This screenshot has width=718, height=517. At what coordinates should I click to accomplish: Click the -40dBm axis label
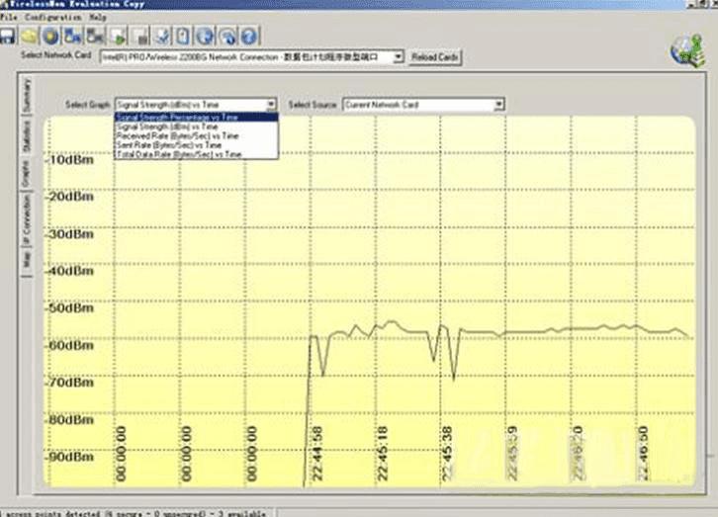[x=69, y=271]
